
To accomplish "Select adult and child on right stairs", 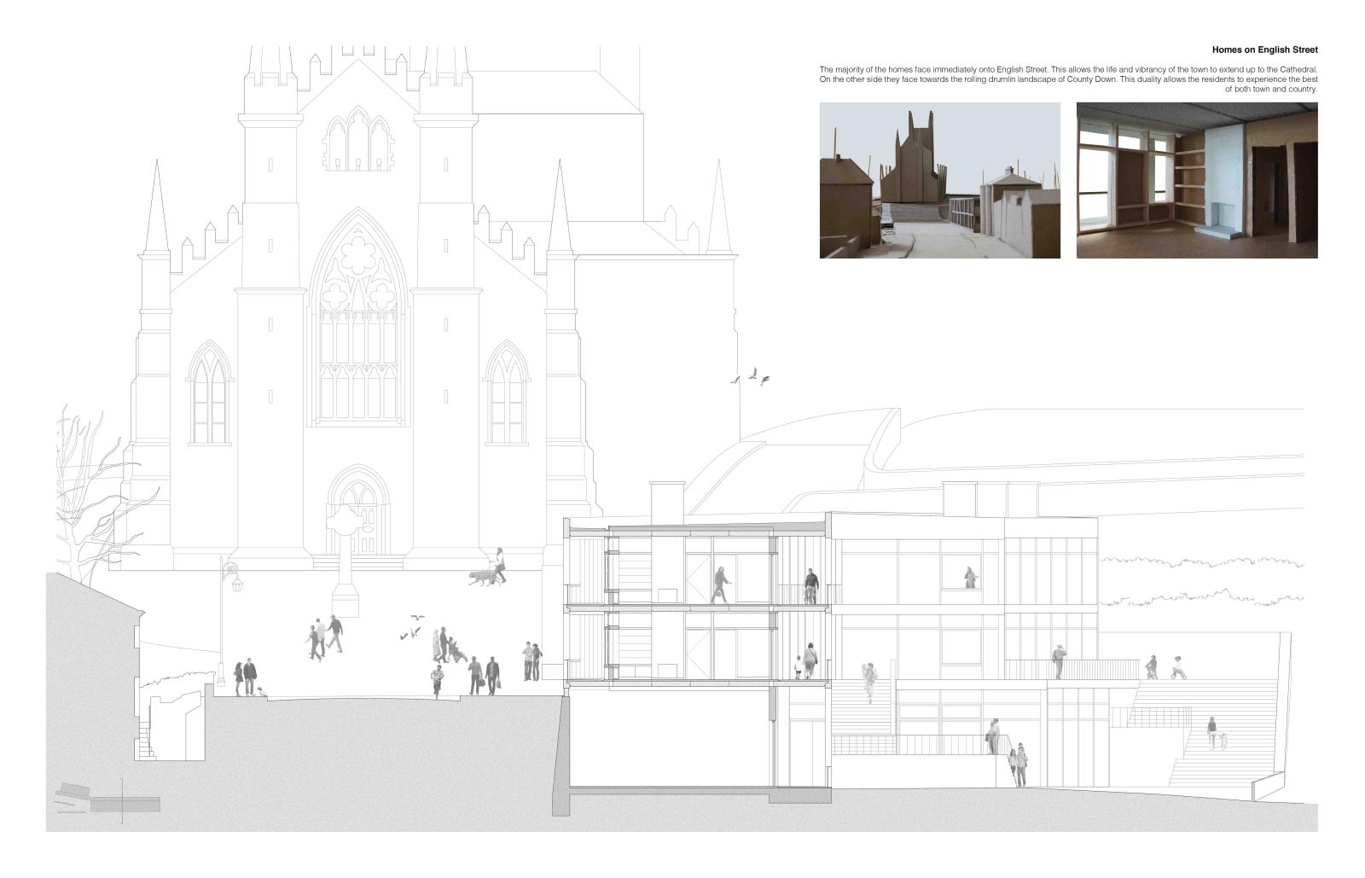I will (x=1215, y=734).
